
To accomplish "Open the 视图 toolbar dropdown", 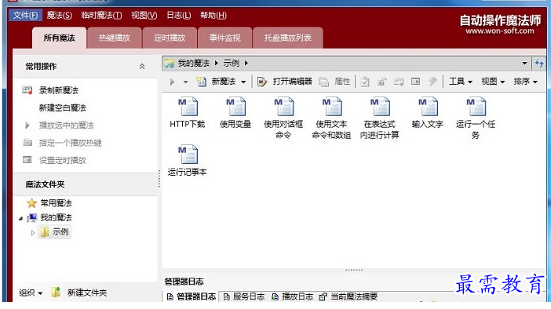I will point(493,82).
